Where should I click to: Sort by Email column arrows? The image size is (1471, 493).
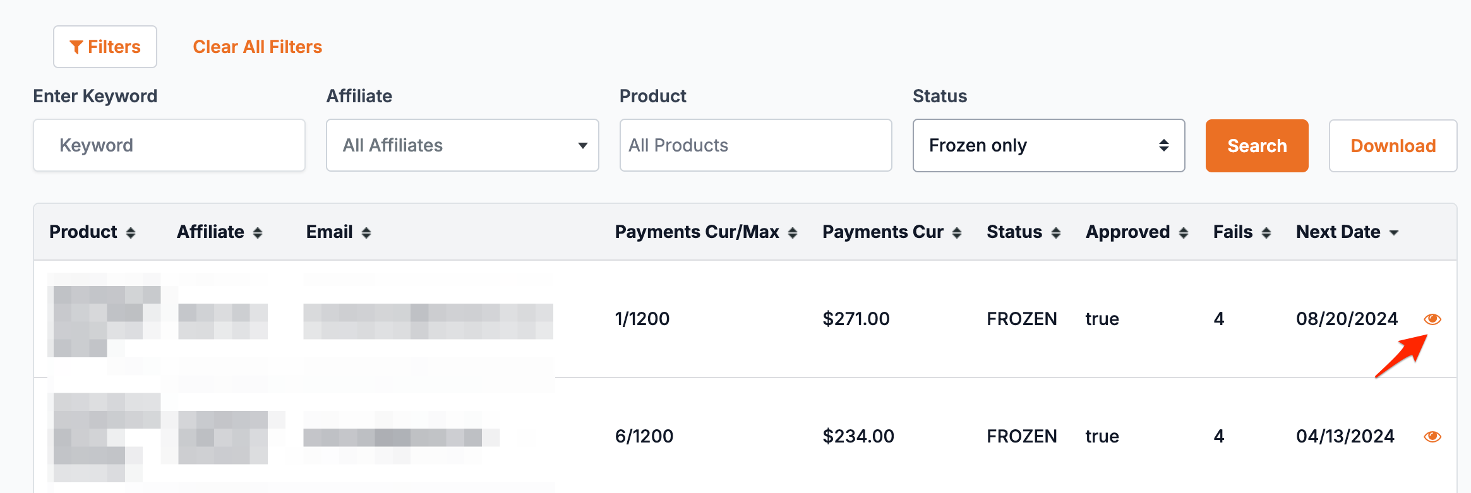[366, 233]
